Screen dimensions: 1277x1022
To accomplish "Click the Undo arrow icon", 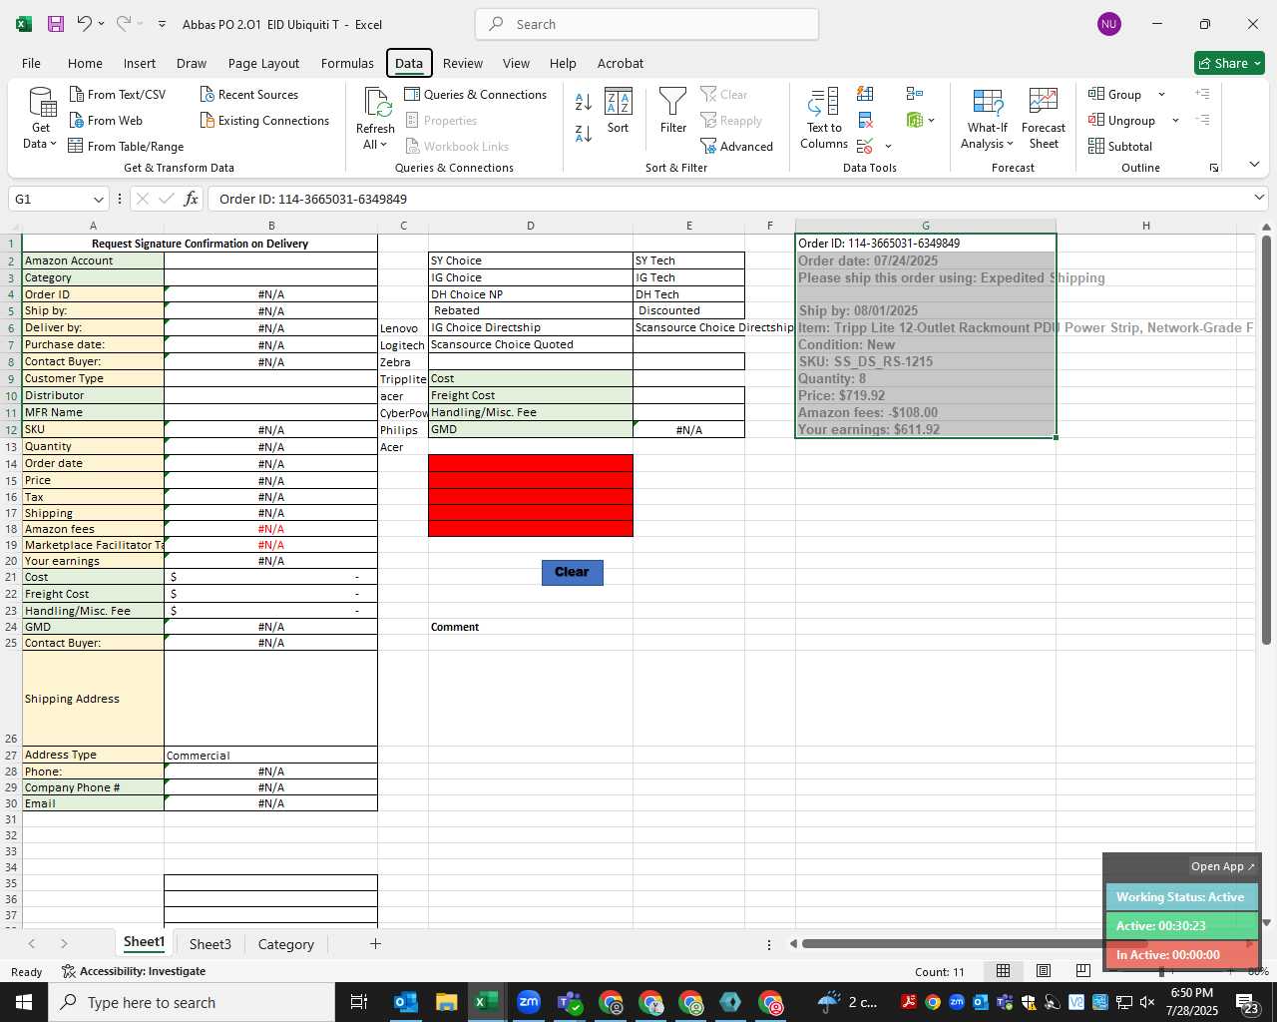I will click(x=85, y=24).
